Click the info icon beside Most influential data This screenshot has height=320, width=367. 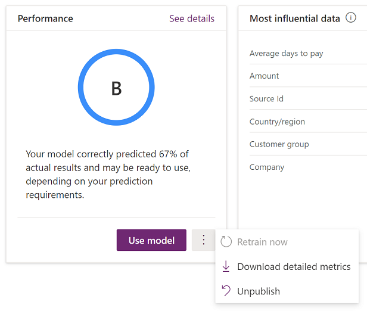tap(351, 18)
